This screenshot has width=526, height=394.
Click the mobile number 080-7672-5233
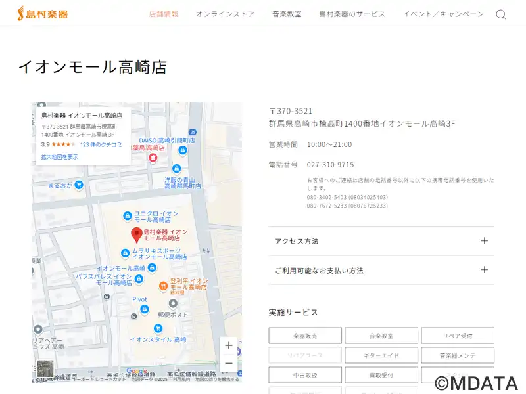pos(347,206)
